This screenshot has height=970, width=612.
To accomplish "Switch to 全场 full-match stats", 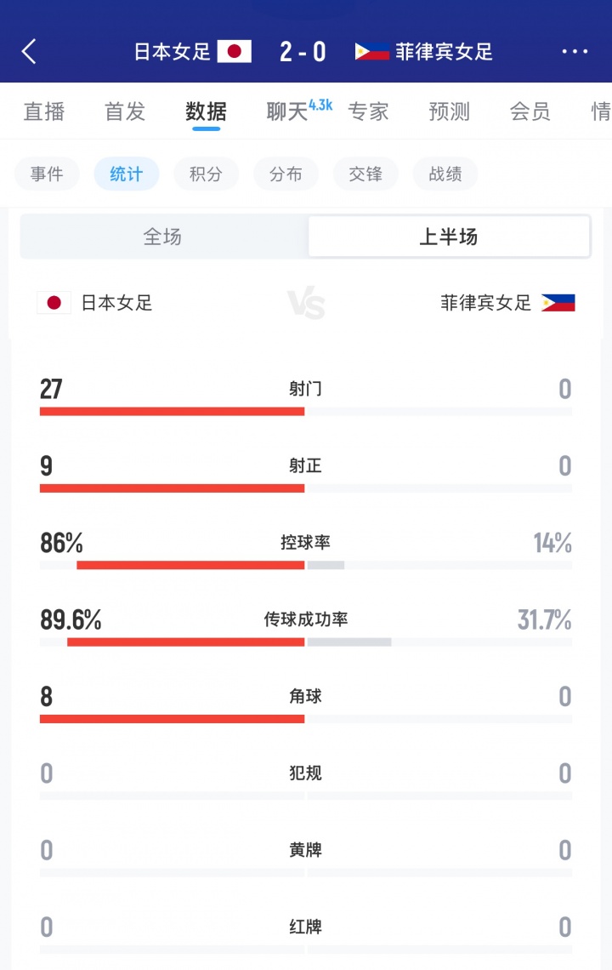I will (x=162, y=237).
